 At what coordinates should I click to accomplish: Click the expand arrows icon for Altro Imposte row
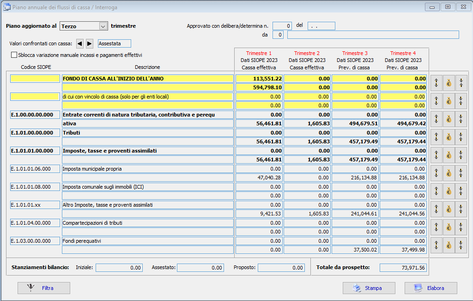click(x=437, y=209)
